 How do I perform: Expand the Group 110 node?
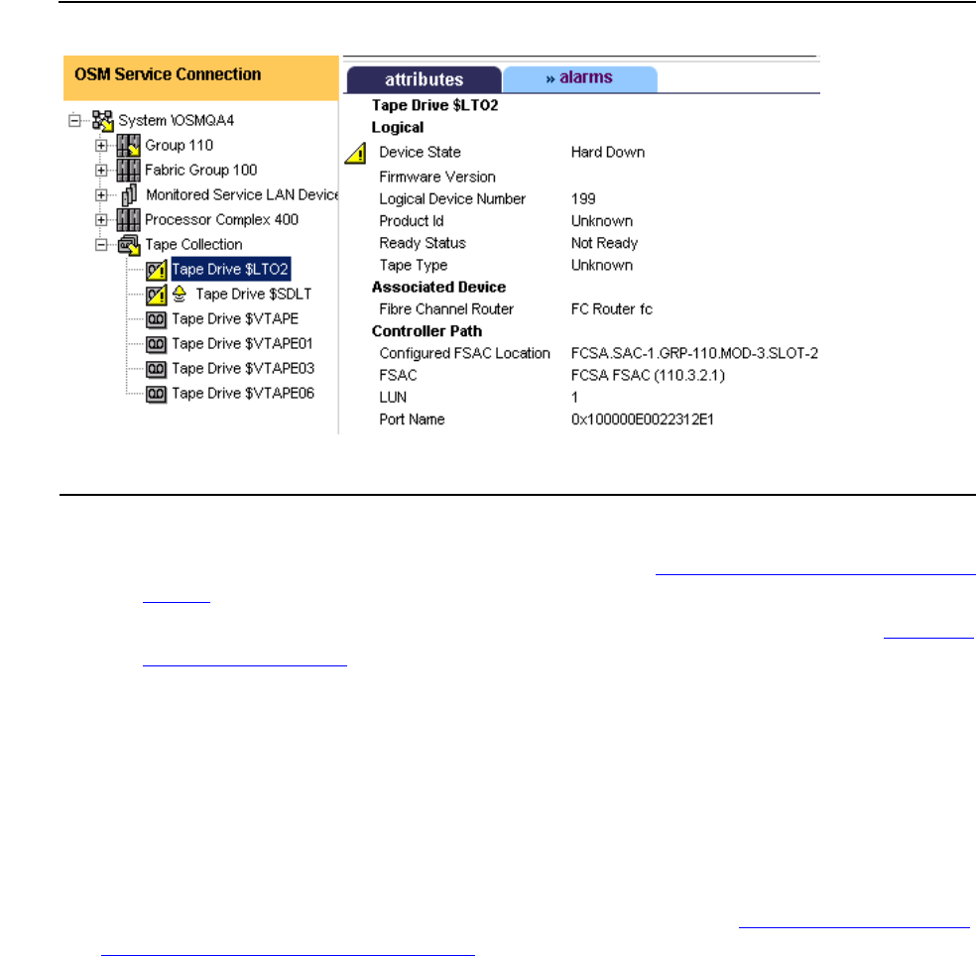pyautogui.click(x=101, y=145)
